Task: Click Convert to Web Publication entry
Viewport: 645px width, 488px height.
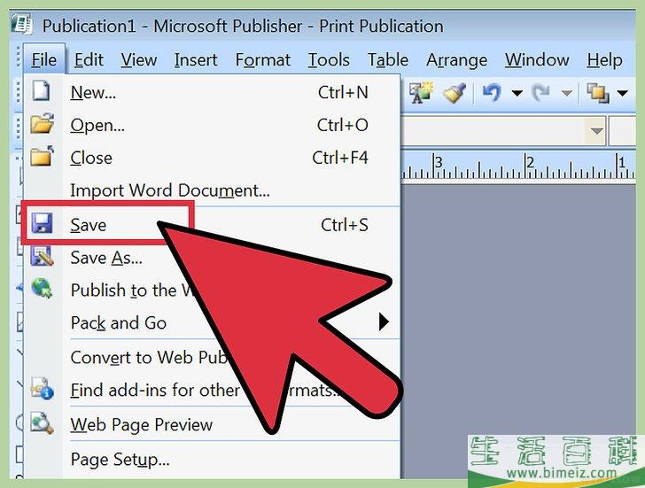Action: click(148, 357)
